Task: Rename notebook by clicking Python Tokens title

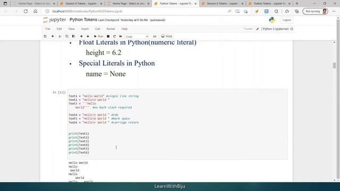Action: click(x=83, y=20)
